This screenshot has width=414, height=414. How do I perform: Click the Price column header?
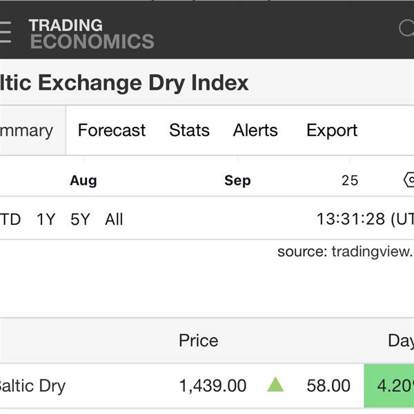coord(198,340)
